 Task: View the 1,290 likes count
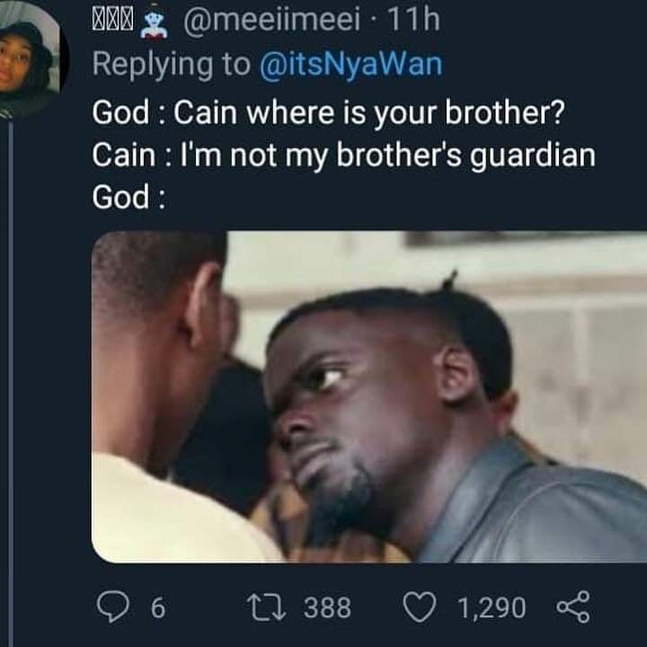coord(492,608)
